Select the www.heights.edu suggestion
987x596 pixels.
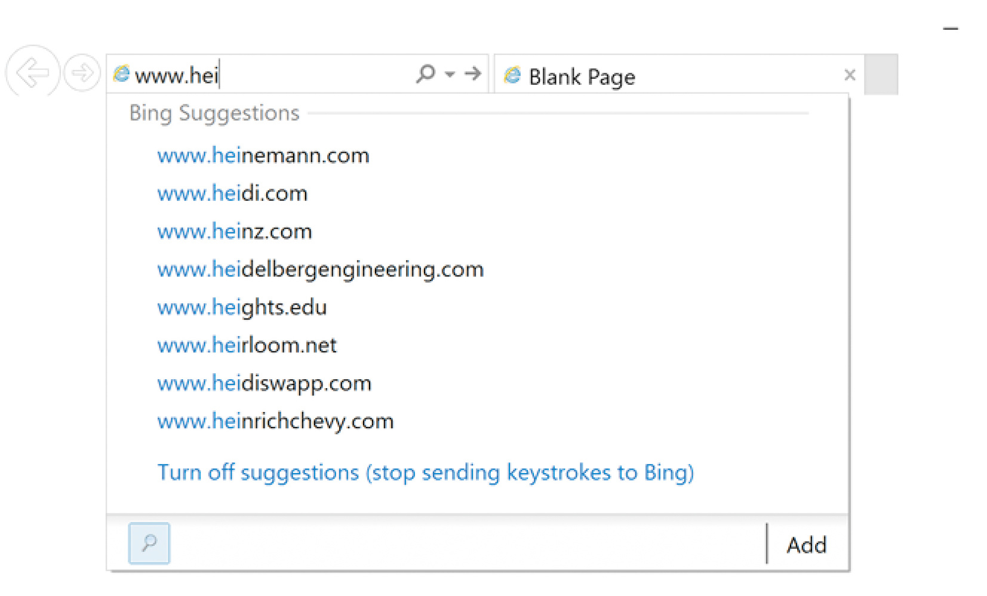pos(242,308)
